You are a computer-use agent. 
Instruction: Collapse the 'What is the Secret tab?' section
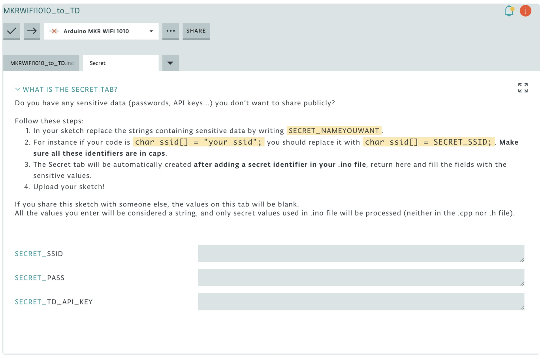(17, 89)
